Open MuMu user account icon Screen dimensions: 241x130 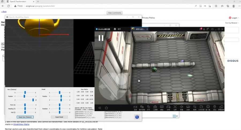pyautogui.click(x=204, y=29)
